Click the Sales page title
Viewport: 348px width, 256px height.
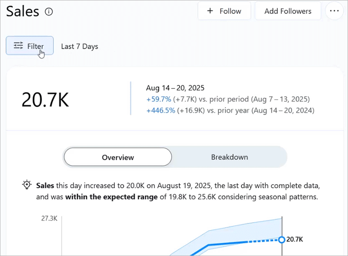pos(23,12)
